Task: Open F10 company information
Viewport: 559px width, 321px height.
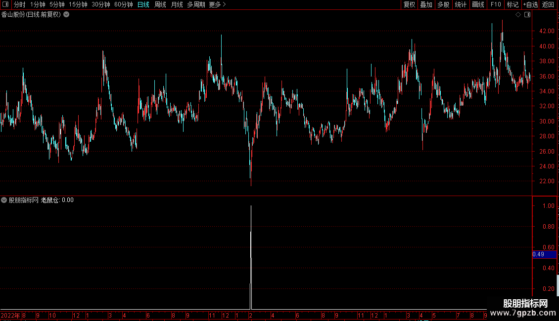Action: (496, 4)
